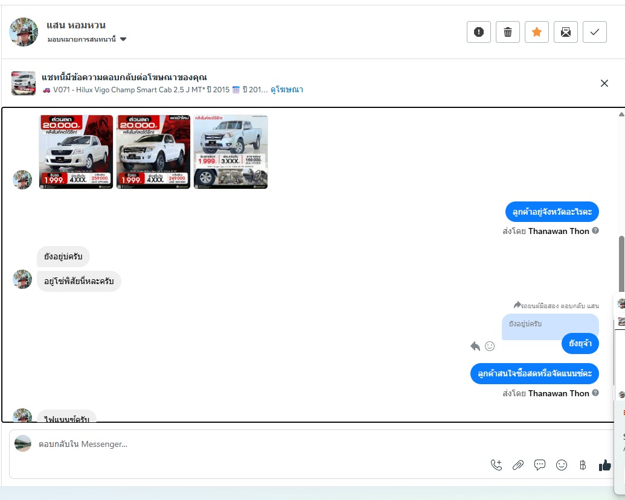Select customer message ยังอยู่บ่ครับ in gray bubble

coord(63,256)
